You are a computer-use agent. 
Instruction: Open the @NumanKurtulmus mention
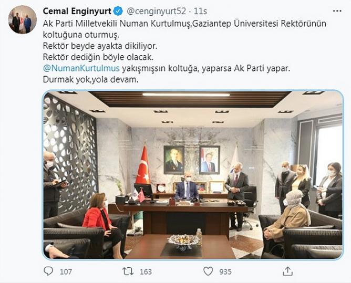coord(81,68)
